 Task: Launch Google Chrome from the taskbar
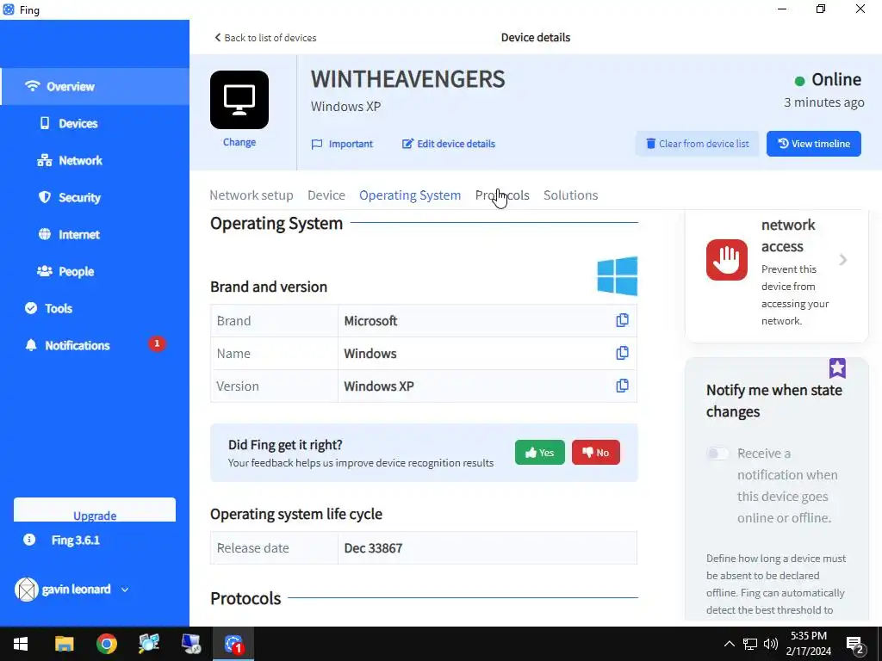coord(106,644)
